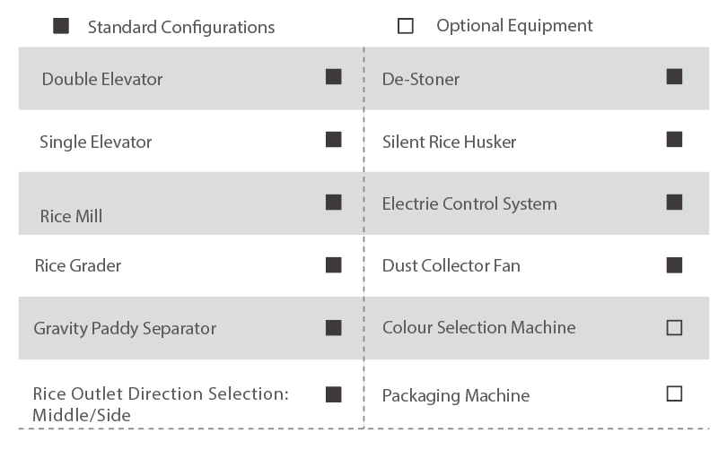Click the Optional Equipment heading text
The image size is (727, 458).
(x=514, y=26)
